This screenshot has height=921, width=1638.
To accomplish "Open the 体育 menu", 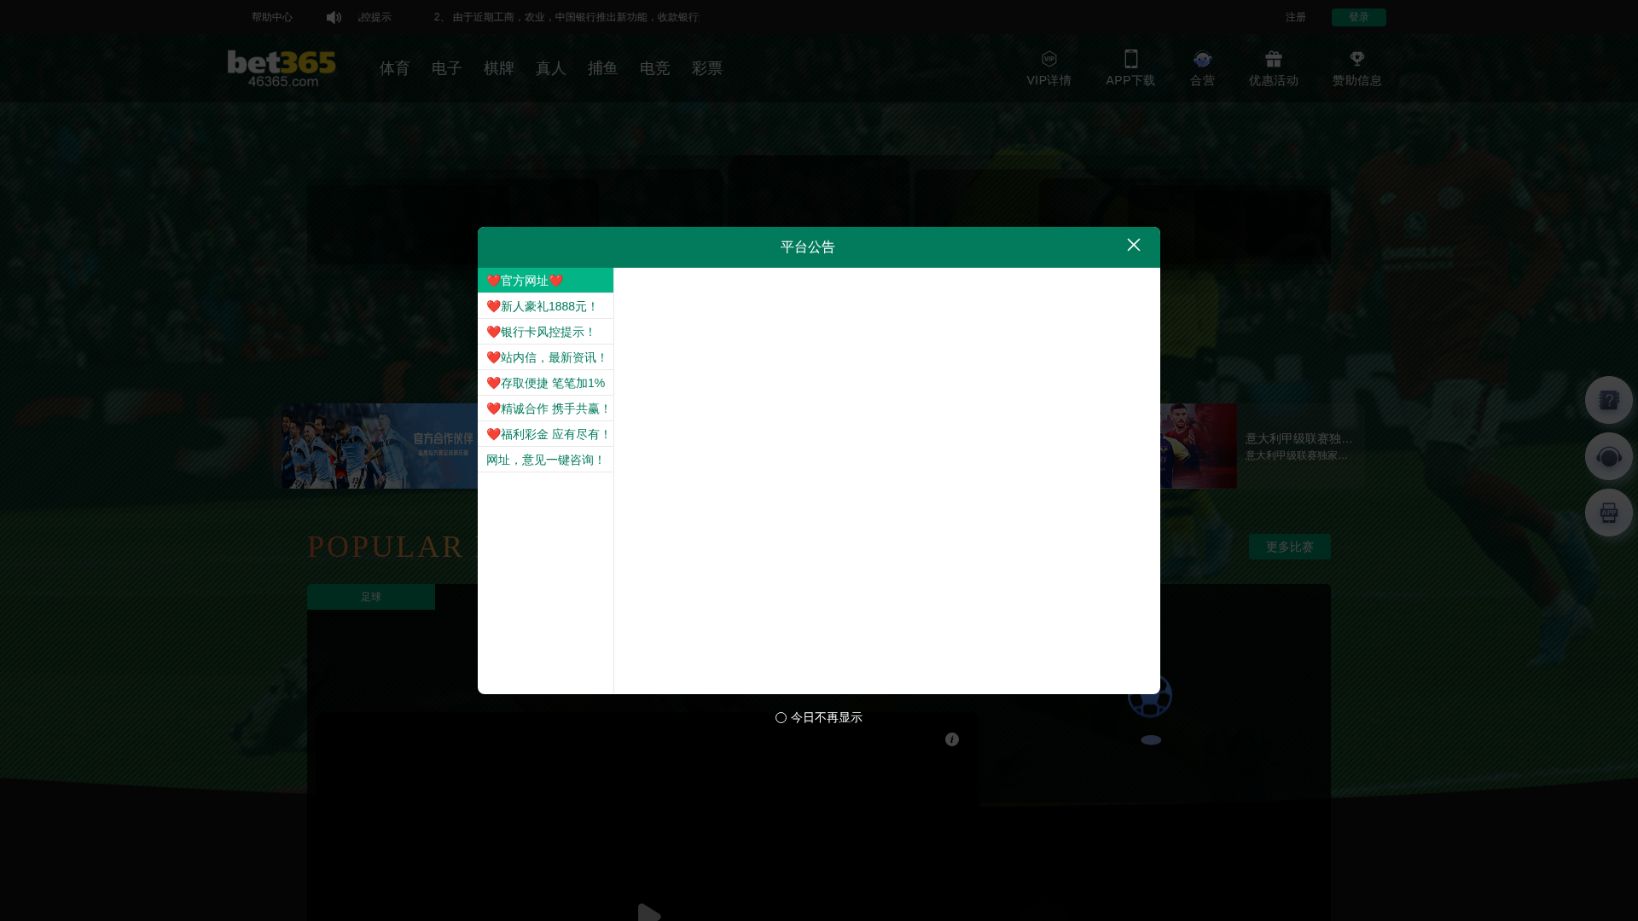I will [394, 68].
